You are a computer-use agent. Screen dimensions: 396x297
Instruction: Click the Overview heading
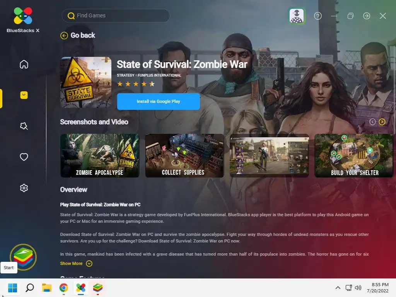click(73, 189)
